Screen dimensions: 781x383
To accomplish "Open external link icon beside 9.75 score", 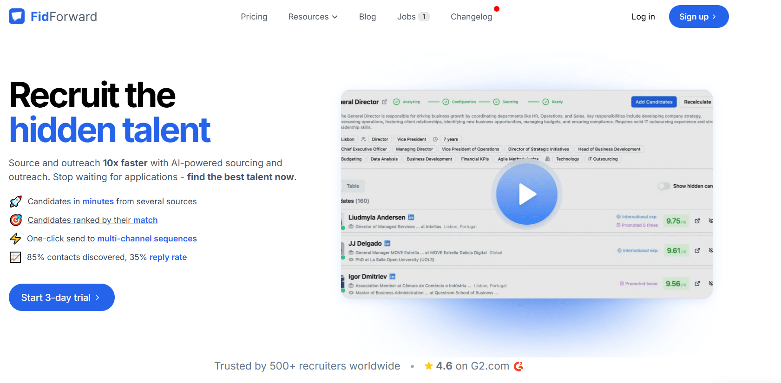I will point(697,221).
